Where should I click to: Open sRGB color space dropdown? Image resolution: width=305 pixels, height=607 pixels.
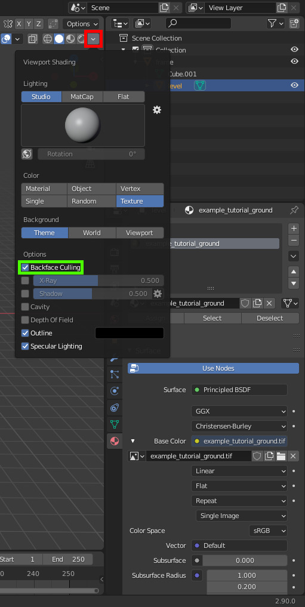click(x=268, y=531)
